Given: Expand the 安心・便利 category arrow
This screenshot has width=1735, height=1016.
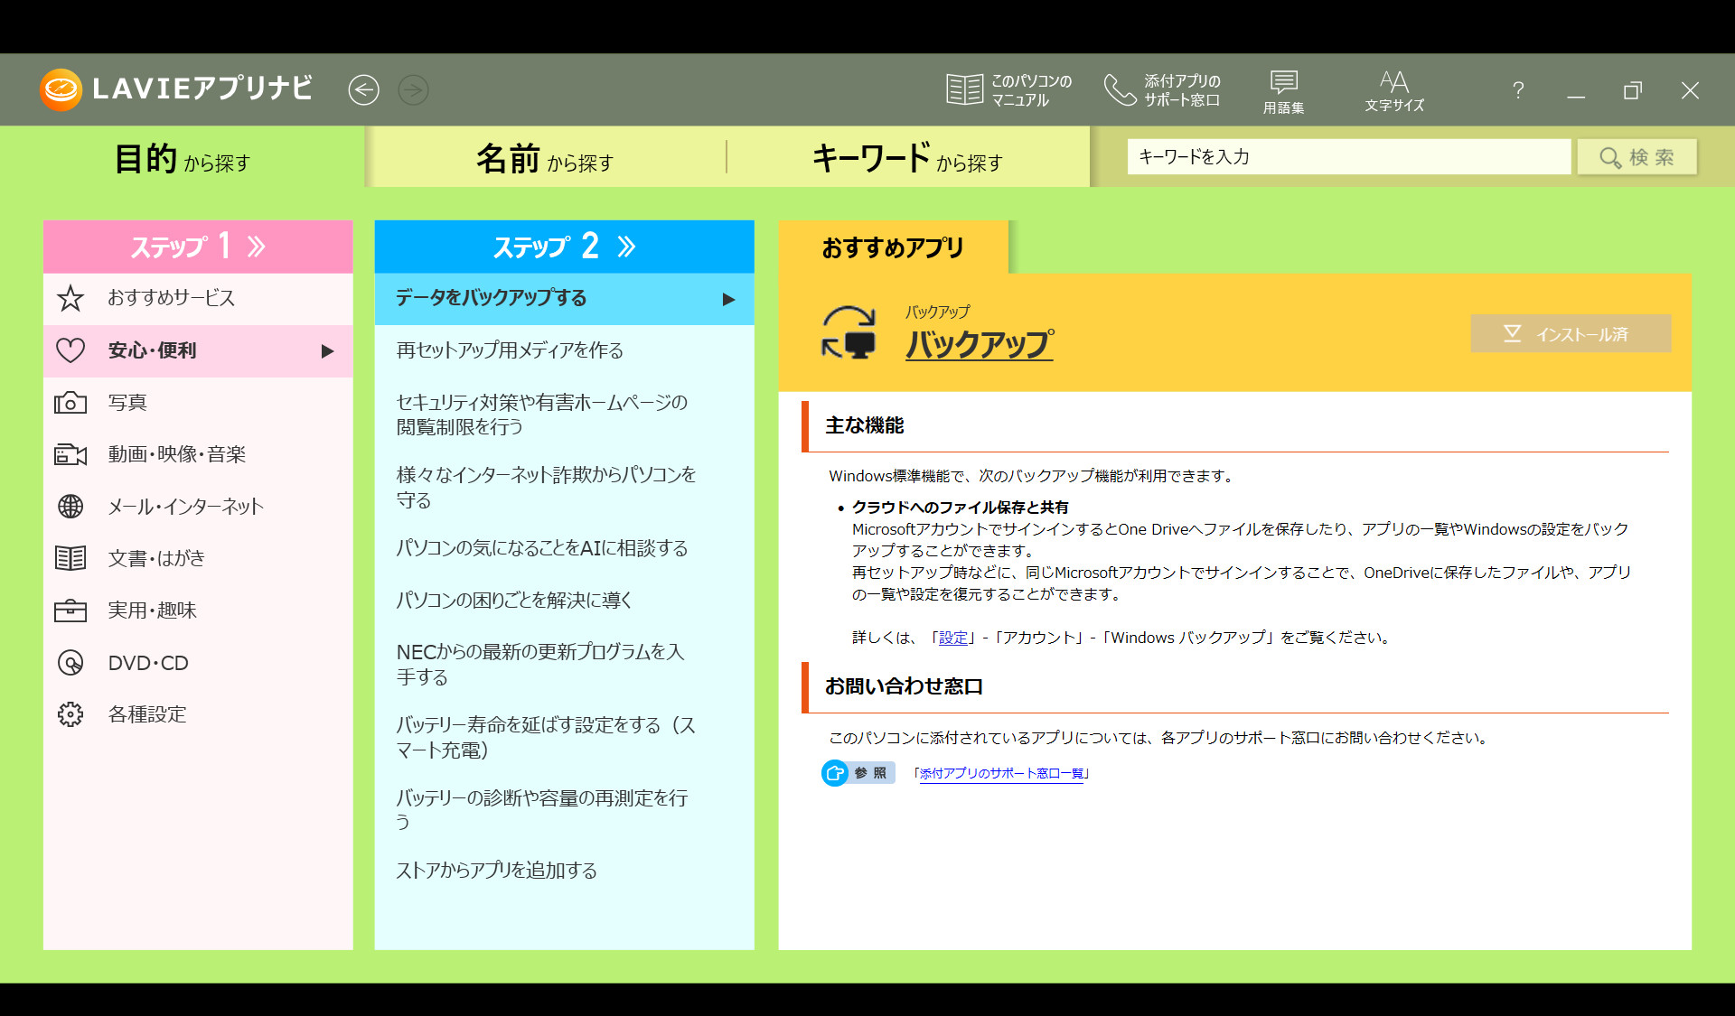Looking at the screenshot, I should pyautogui.click(x=327, y=351).
